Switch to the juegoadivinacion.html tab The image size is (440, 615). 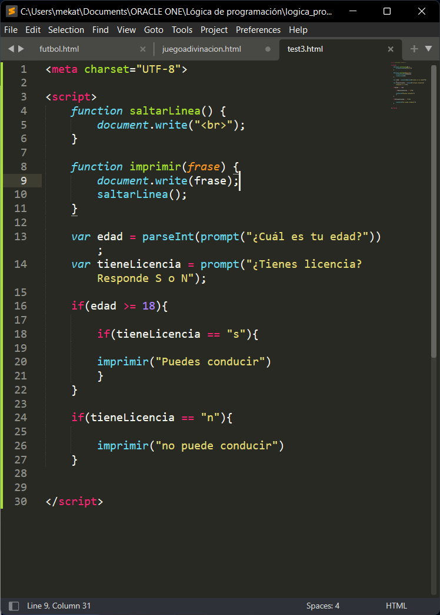[202, 49]
